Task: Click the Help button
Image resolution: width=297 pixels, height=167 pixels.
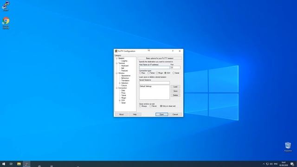Action: [x=135, y=115]
